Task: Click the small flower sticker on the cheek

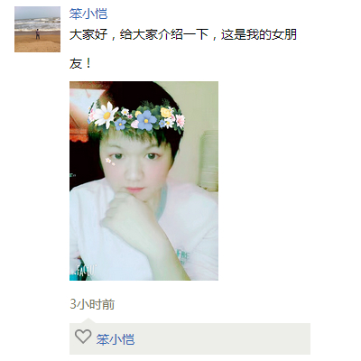Action: (110, 162)
